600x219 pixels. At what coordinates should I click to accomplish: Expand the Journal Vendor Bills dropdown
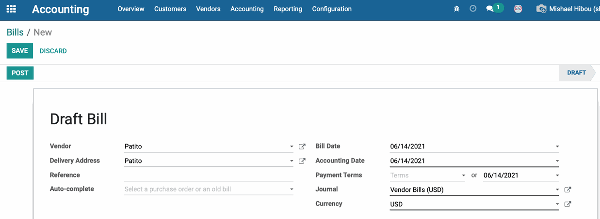click(x=557, y=190)
